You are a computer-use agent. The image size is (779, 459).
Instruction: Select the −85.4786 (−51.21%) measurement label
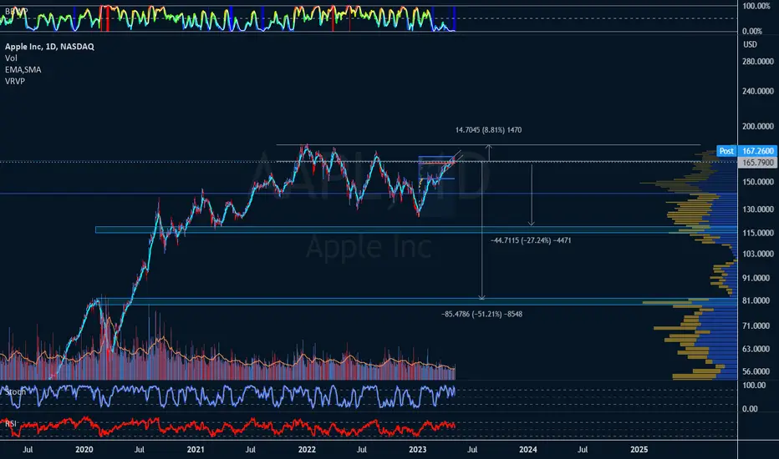[481, 314]
